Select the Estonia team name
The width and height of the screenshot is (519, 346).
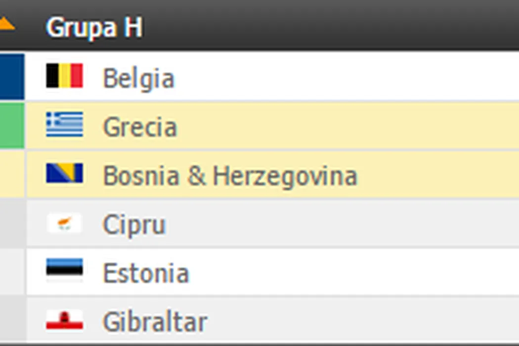[146, 273]
